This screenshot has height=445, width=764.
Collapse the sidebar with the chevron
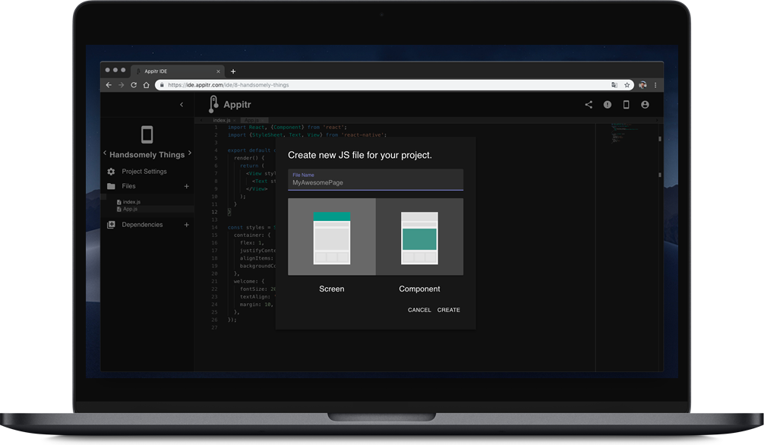[x=182, y=105]
